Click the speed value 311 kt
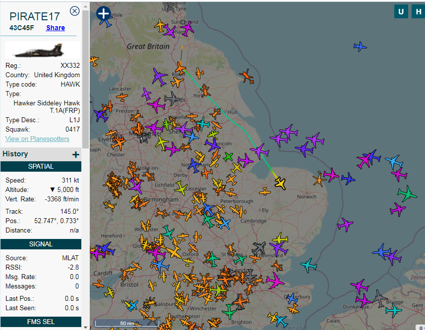Image resolution: width=425 pixels, height=330 pixels. coord(70,180)
